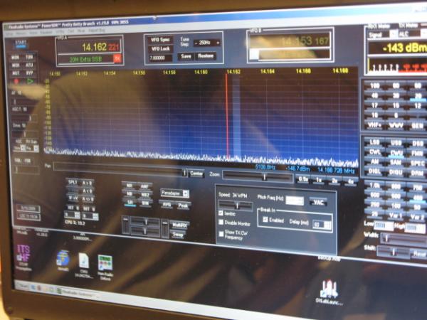Open the text document desktop icon
This screenshot has width=427, height=320.
click(84, 262)
